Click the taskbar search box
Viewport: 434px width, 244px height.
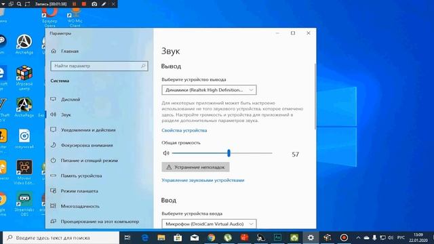(61, 238)
